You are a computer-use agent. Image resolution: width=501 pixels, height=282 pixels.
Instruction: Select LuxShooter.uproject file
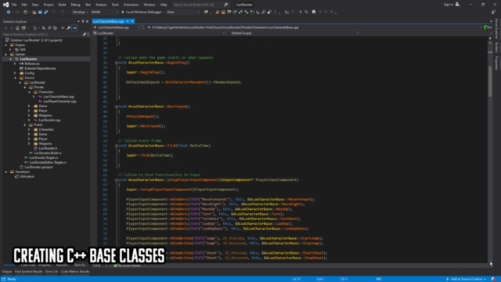38,167
